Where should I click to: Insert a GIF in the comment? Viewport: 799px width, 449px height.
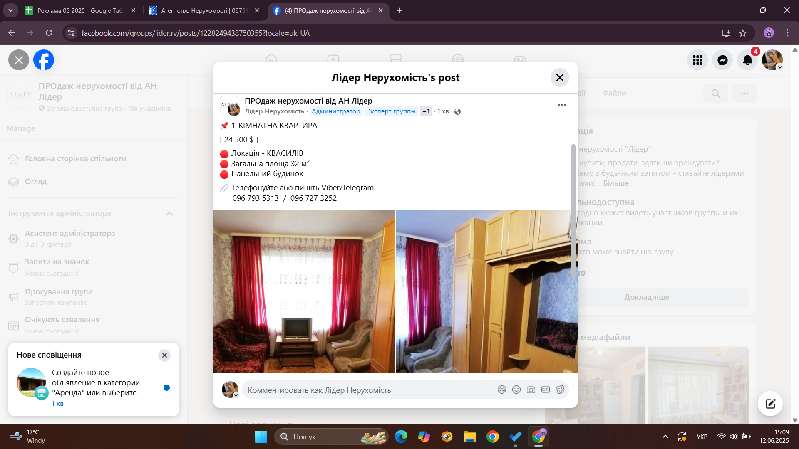(545, 390)
